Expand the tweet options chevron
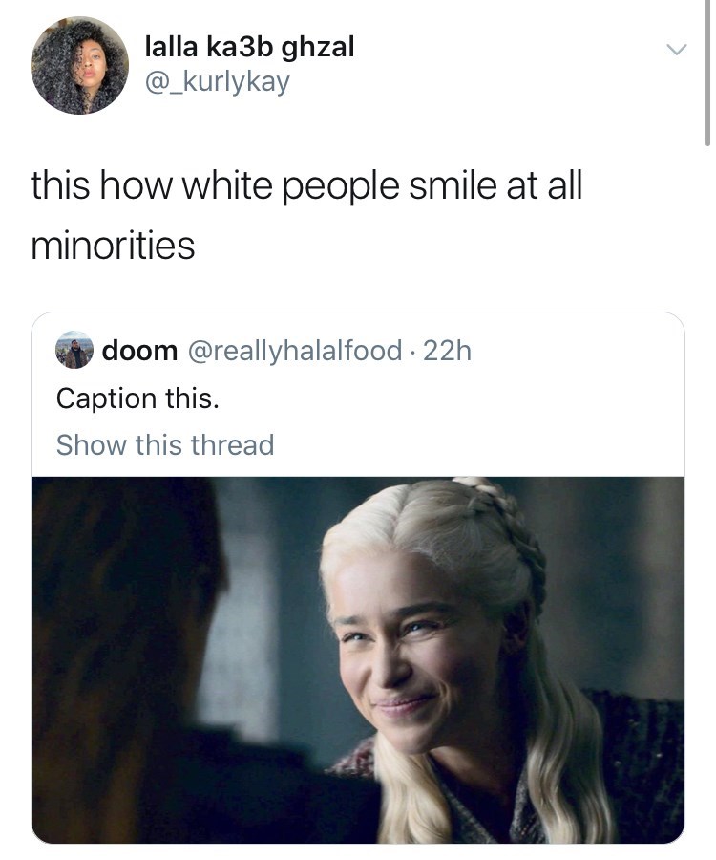This screenshot has width=716, height=860. pyautogui.click(x=677, y=50)
